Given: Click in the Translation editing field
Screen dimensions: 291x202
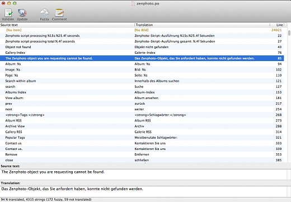Looking at the screenshot, I should pos(144,191).
